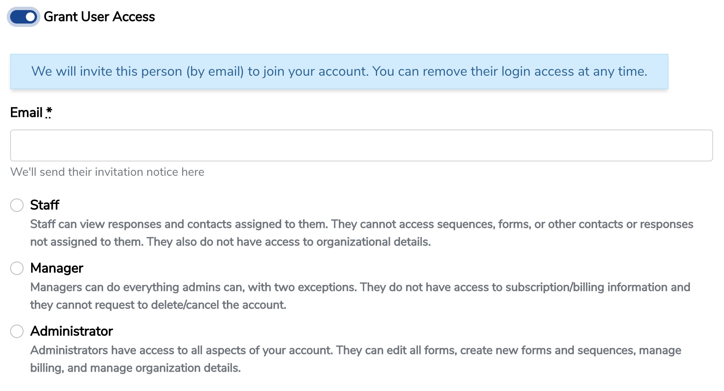
Task: Click the Manager role label
Action: [x=57, y=268]
